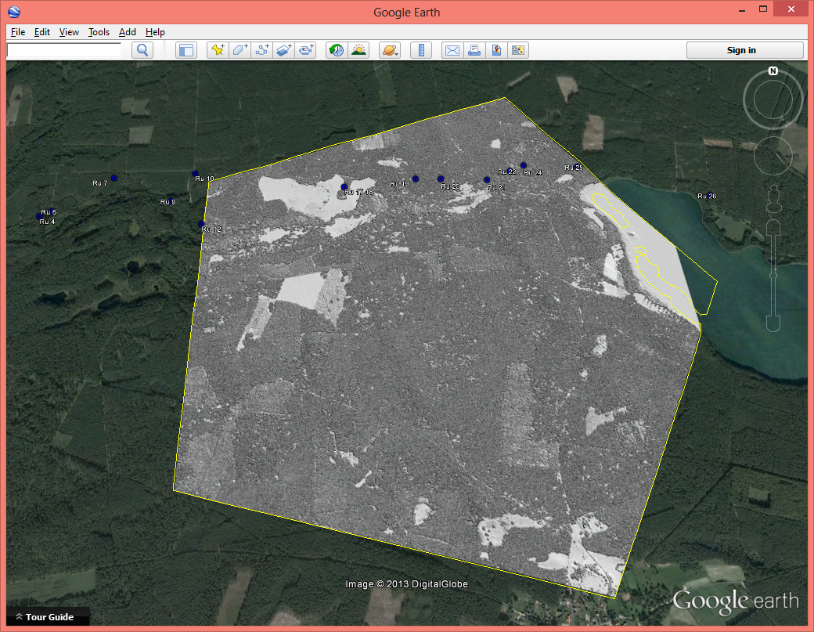Add a new placemark
Screen dimensions: 814x632
click(x=218, y=50)
